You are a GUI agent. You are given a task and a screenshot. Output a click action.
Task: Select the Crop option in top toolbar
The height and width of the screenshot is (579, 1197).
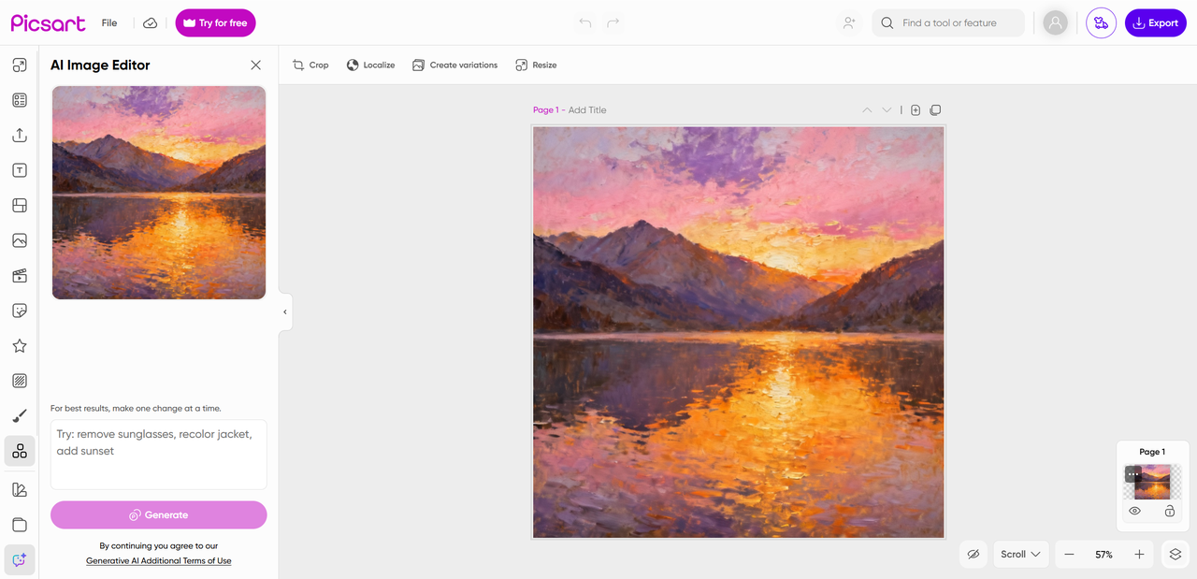(310, 65)
